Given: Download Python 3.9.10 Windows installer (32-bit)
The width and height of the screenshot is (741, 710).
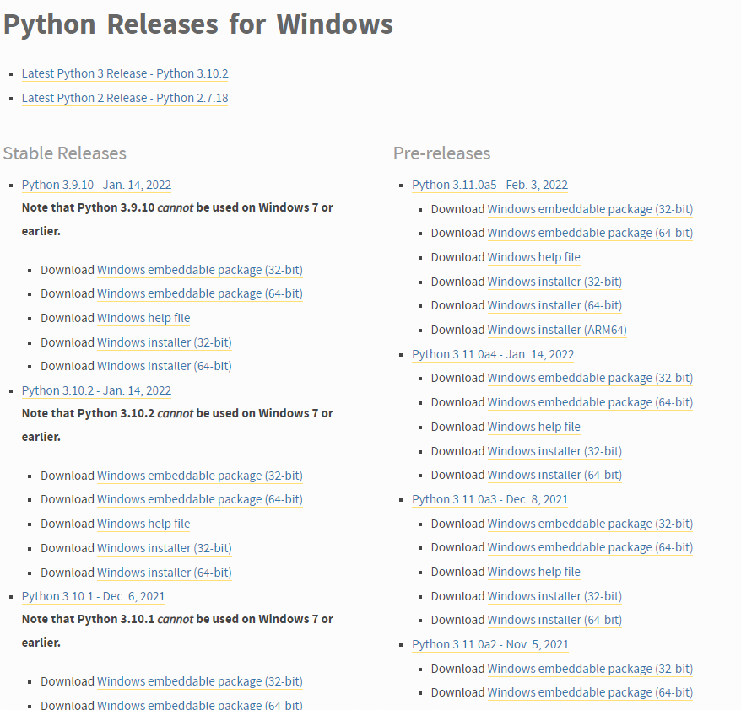Looking at the screenshot, I should click(x=165, y=342).
